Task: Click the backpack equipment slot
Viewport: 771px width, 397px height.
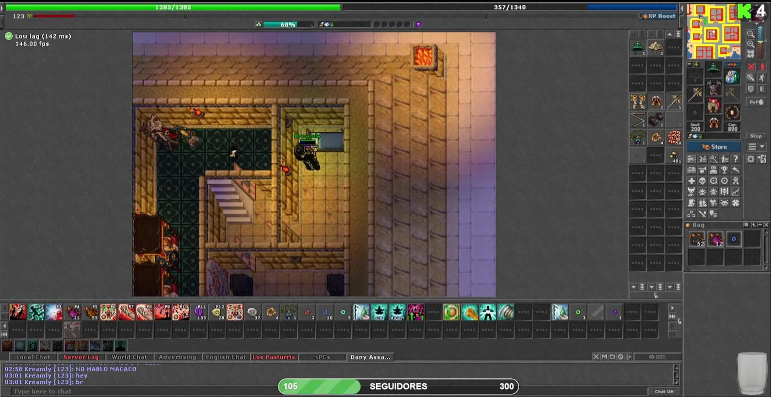Action: tap(732, 76)
